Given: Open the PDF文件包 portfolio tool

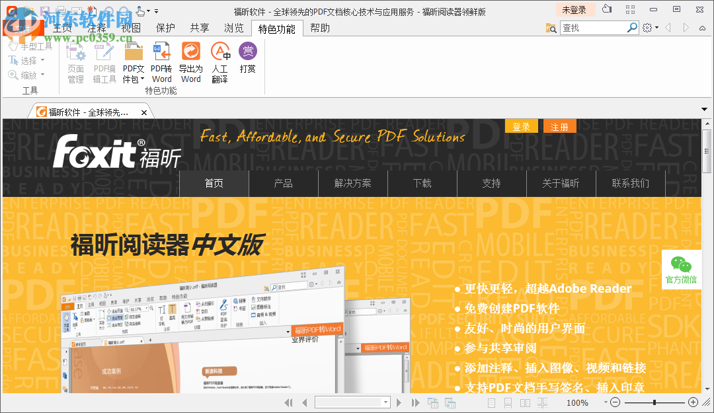Looking at the screenshot, I should point(134,63).
